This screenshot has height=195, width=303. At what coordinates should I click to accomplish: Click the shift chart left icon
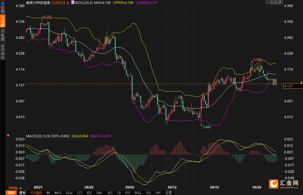[272, 2]
